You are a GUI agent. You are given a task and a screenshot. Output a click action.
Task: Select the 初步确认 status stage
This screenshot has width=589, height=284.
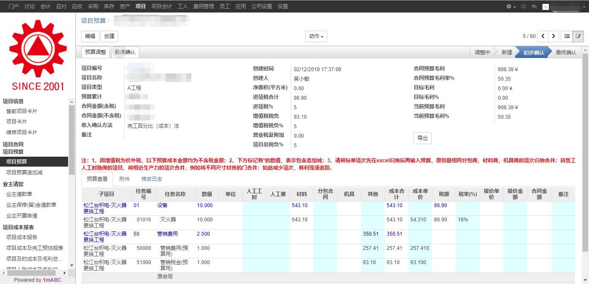click(533, 52)
